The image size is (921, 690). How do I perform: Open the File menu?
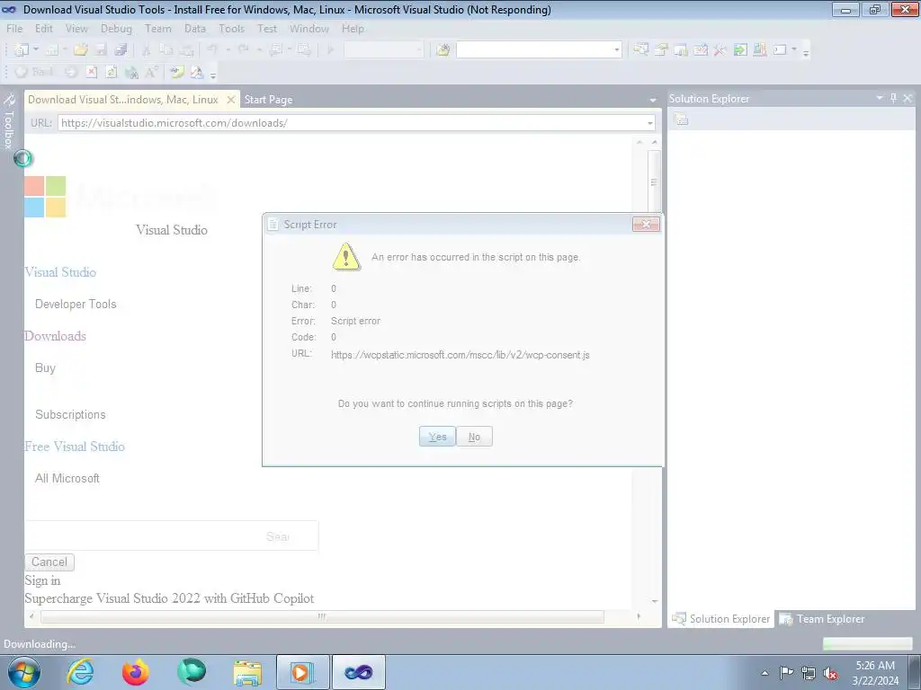[x=14, y=28]
